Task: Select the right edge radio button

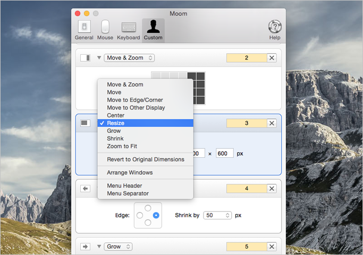Action: (x=156, y=216)
